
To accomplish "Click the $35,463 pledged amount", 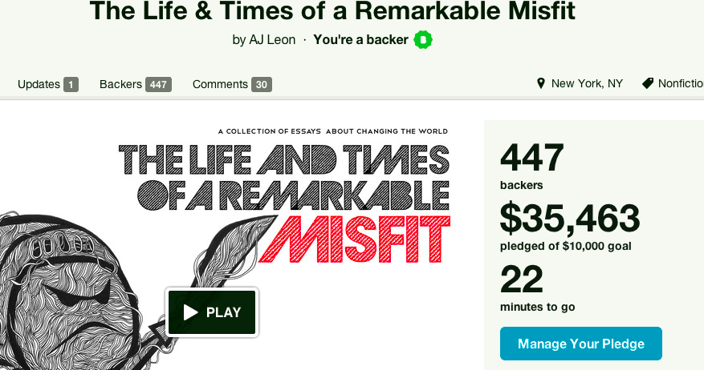I will click(x=569, y=219).
